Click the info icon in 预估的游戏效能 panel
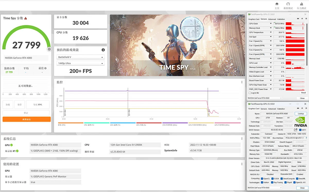Viewport: 309px width, 192px height. [103, 50]
